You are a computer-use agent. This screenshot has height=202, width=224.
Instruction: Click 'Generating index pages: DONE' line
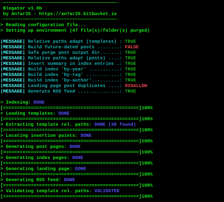click(x=42, y=158)
